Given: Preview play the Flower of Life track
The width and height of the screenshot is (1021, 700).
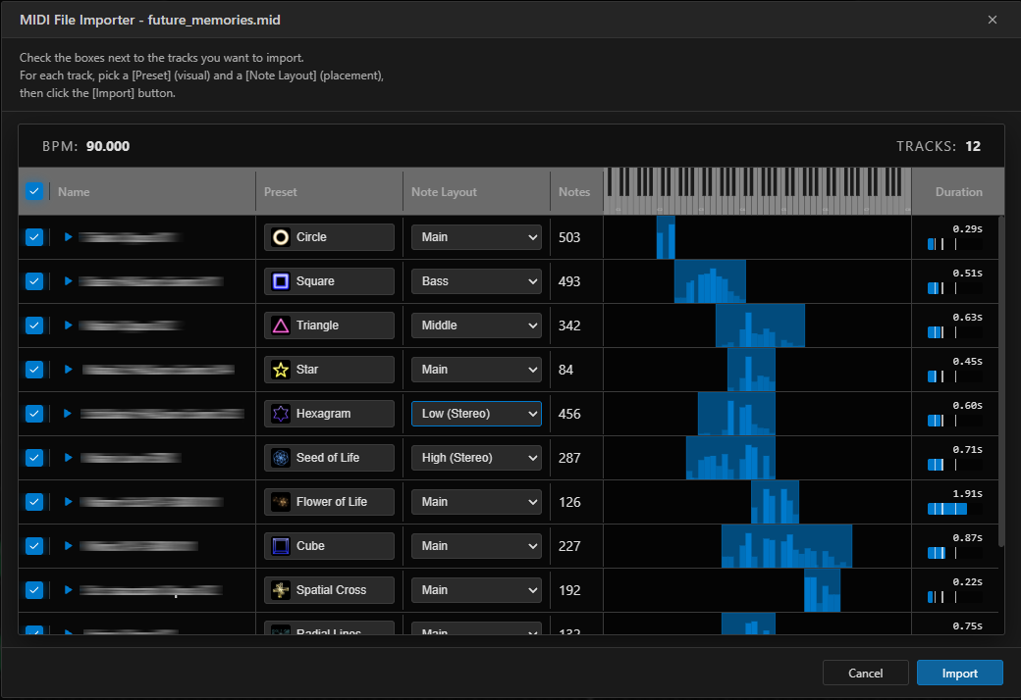Looking at the screenshot, I should pos(68,502).
